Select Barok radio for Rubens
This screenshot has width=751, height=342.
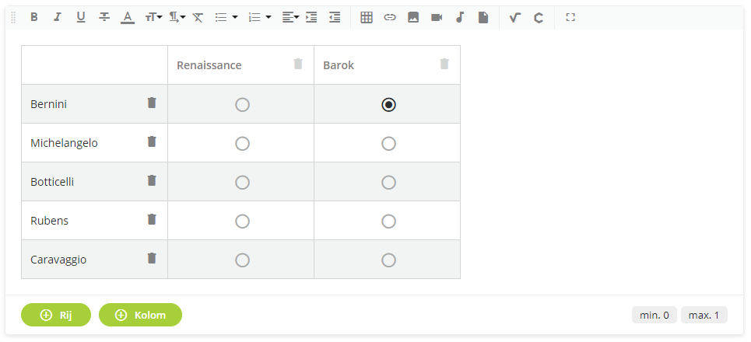click(x=388, y=221)
